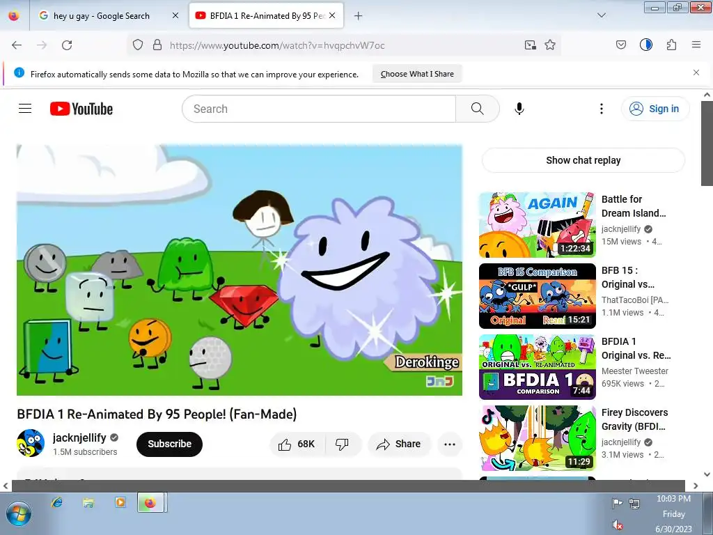This screenshot has width=713, height=535.
Task: Open the YouTube guide hamburger menu
Action: [25, 108]
